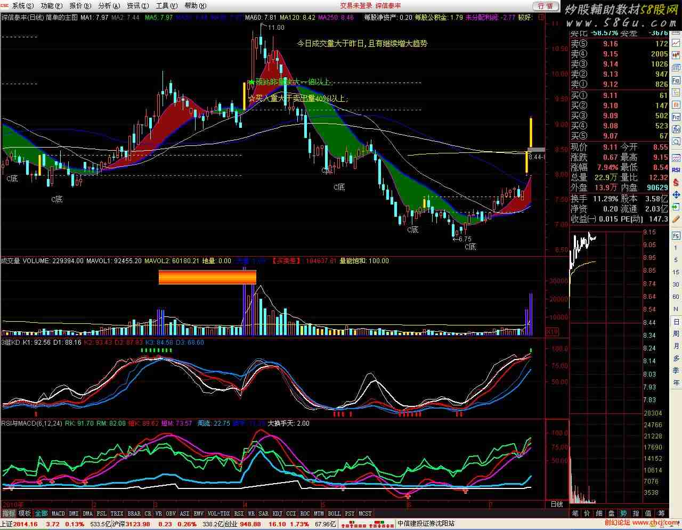The image size is (682, 530).
Task: Select the 60-minute period option
Action: pyautogui.click(x=676, y=297)
